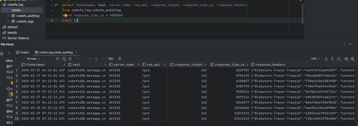Export data with download icon
This screenshot has width=358, height=126.
coord(326,59)
